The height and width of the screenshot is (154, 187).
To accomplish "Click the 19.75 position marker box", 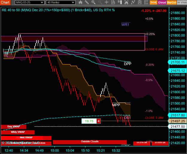I will (x=89, y=121).
